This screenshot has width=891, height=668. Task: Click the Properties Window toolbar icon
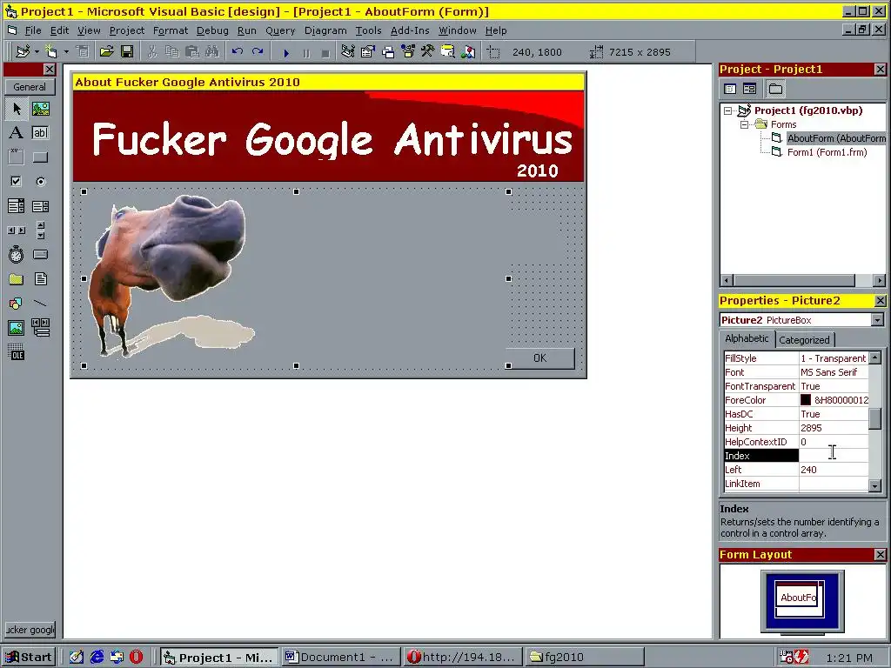click(x=368, y=51)
